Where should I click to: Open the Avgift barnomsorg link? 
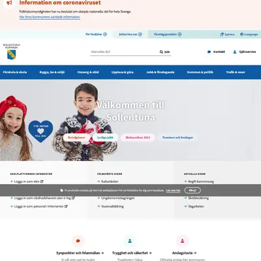tap(201, 181)
